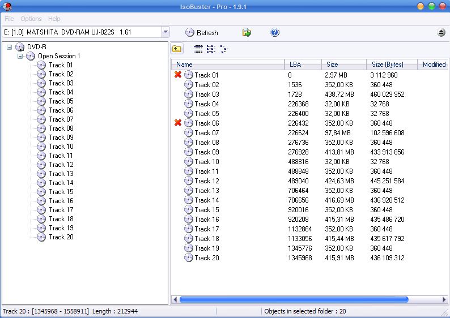The image size is (450, 318).
Task: Sort by the LBA column header
Action: (303, 65)
